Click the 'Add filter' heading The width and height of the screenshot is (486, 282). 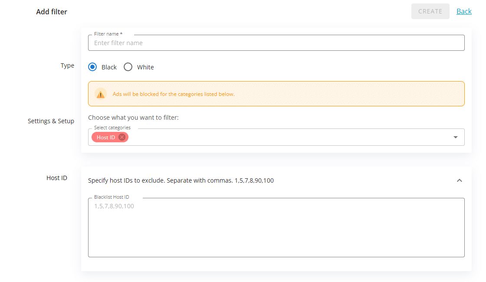pyautogui.click(x=52, y=12)
